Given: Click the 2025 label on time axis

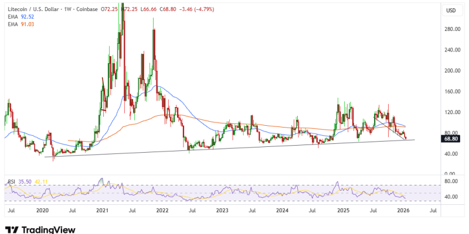Looking at the screenshot, I should [x=343, y=209].
